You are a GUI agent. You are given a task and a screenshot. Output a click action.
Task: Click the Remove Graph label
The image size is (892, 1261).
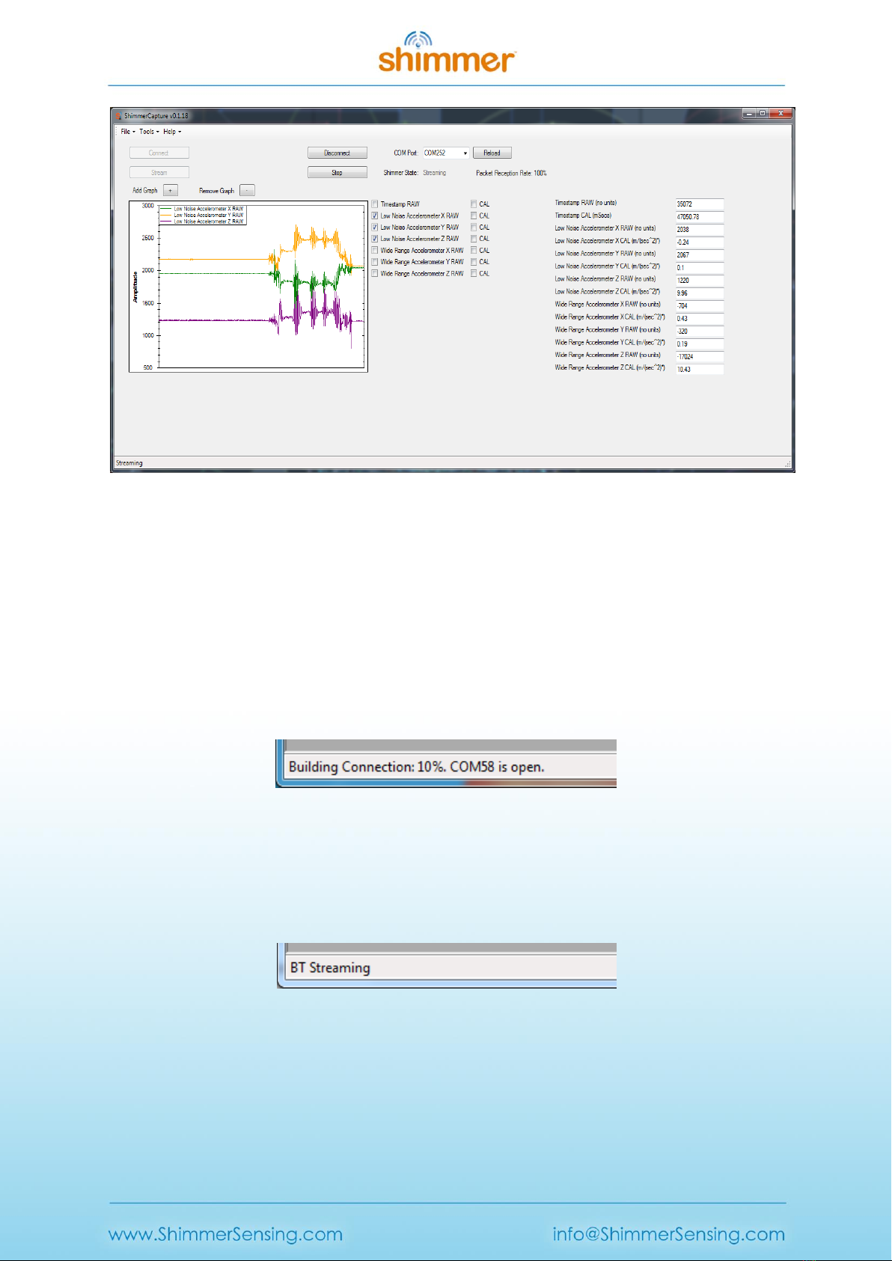tap(217, 191)
